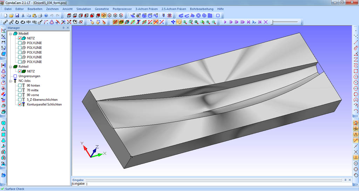Click the Zoom in magnifier icon
This screenshot has width=359, height=191.
[208, 22]
